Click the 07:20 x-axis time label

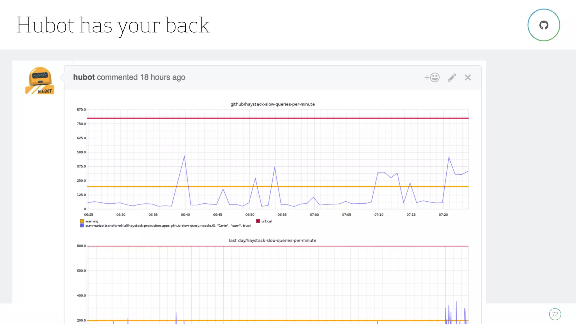click(443, 215)
